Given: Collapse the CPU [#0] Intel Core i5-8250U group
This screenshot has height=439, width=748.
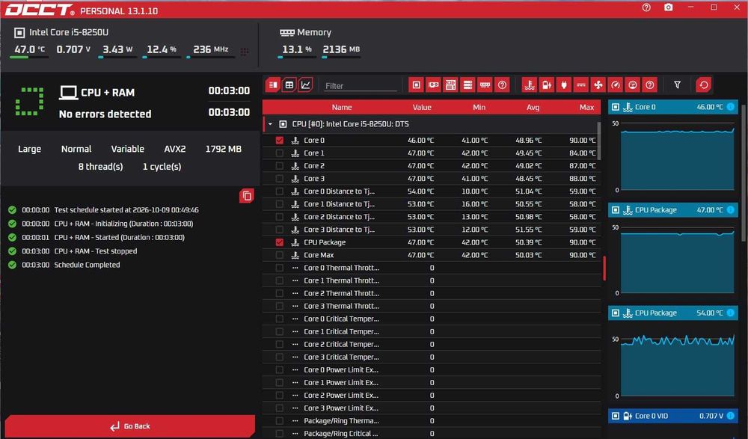Looking at the screenshot, I should coord(271,124).
